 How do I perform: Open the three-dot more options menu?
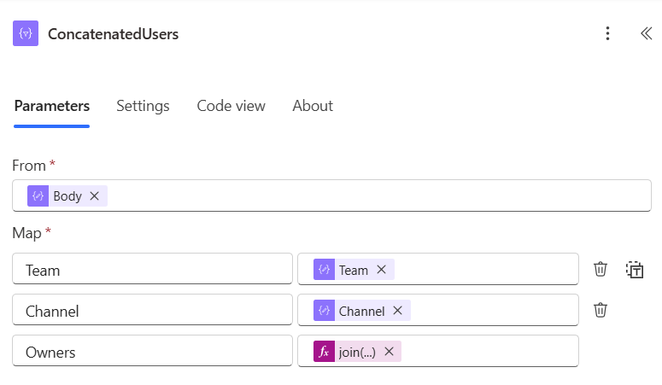[607, 34]
